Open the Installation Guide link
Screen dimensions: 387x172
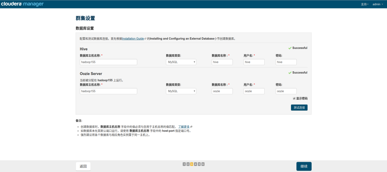pyautogui.click(x=133, y=39)
